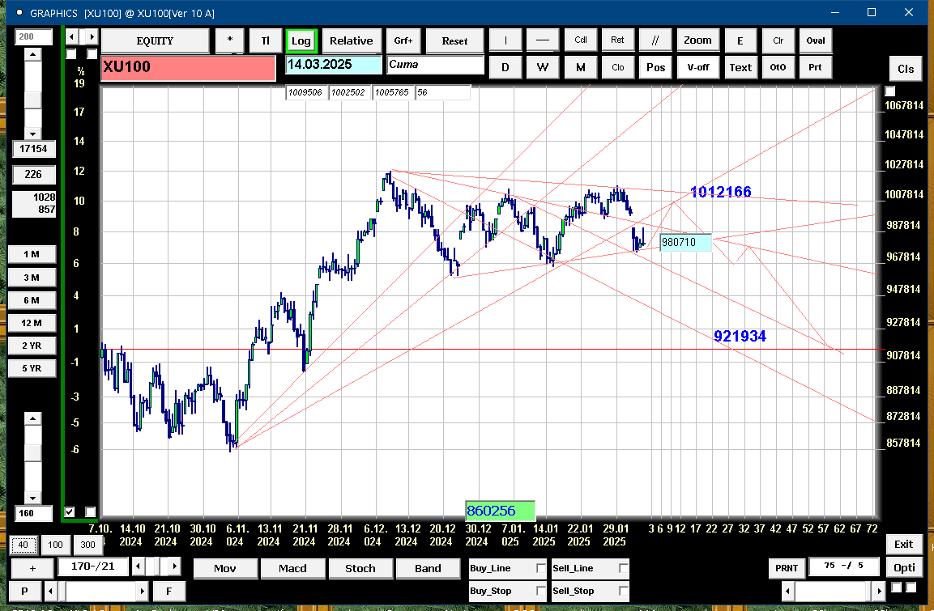This screenshot has width=934, height=611.
Task: Toggle the Sell_Line checkbox
Action: (623, 568)
